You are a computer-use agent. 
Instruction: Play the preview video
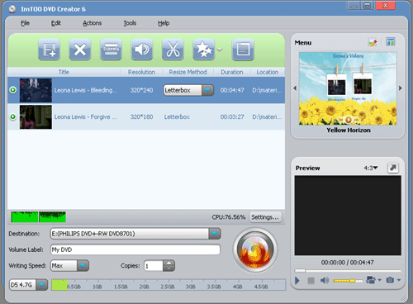coord(297,281)
